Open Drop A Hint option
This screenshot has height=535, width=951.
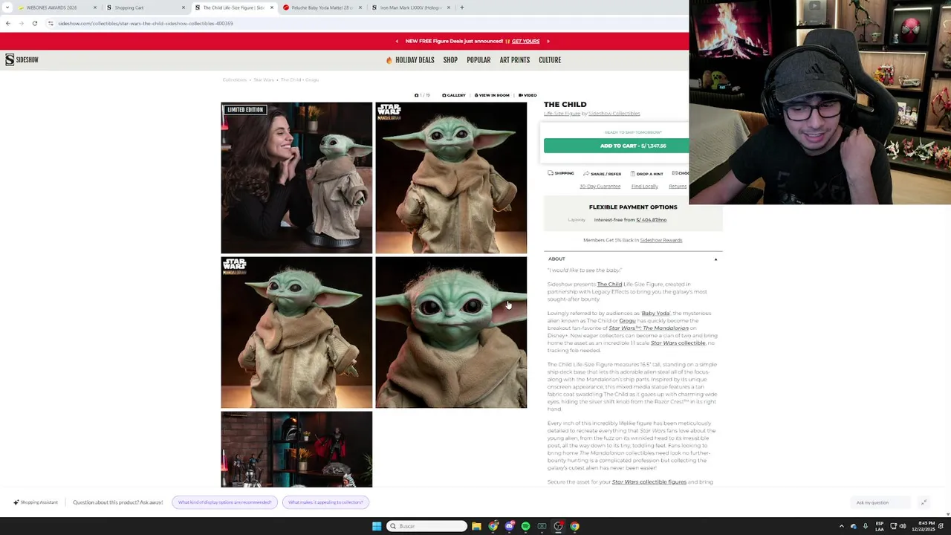[x=646, y=173]
